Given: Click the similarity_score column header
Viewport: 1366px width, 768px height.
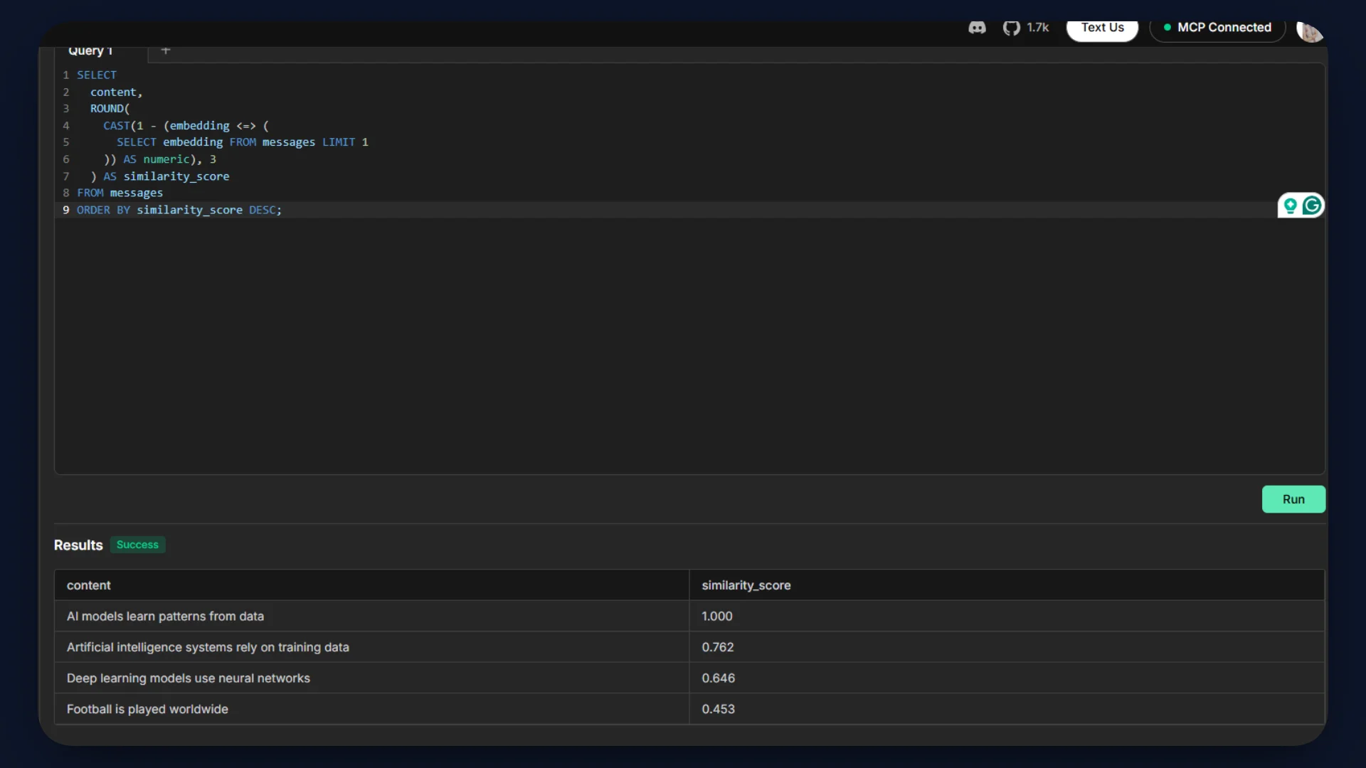Looking at the screenshot, I should [746, 585].
